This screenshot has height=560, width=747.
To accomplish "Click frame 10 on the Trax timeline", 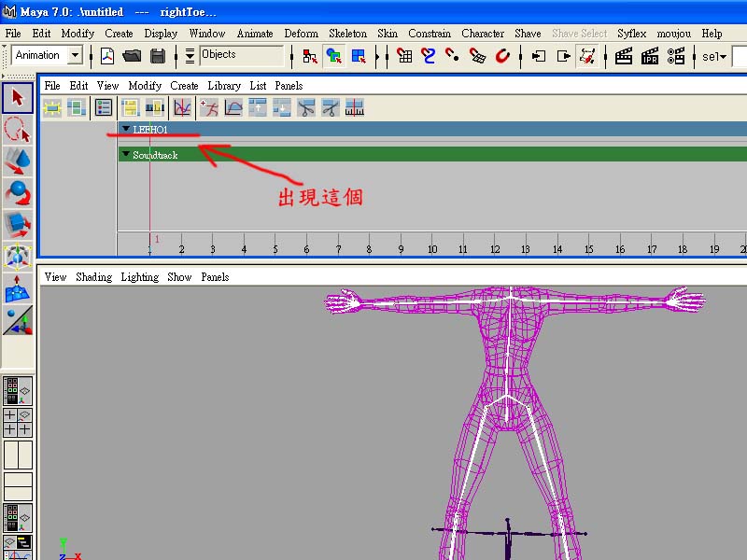I will pyautogui.click(x=432, y=249).
